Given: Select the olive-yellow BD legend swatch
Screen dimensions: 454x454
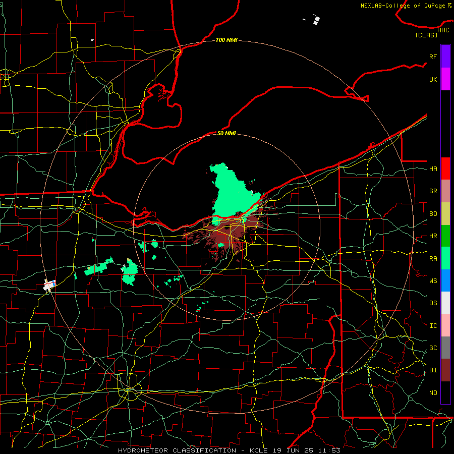Looking at the screenshot, I should tap(445, 214).
